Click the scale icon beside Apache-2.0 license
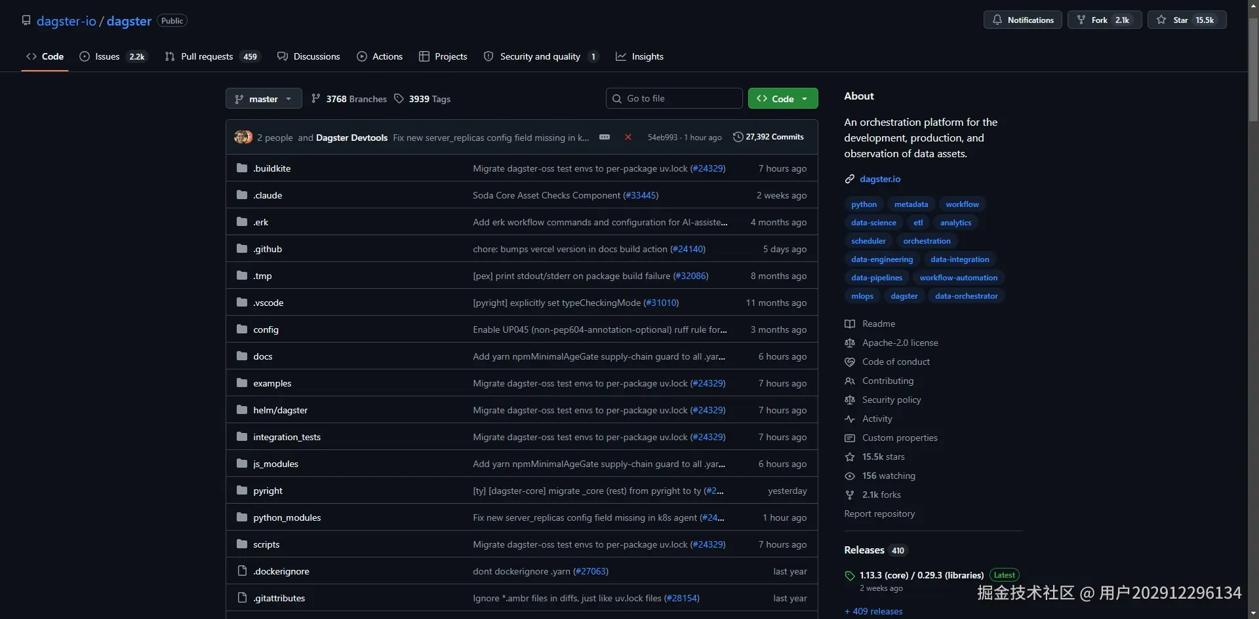 (x=850, y=343)
